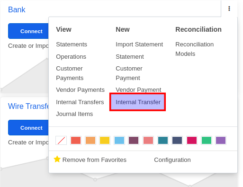This screenshot has width=243, height=187.
Task: Click the Bank journal title link
Action: click(x=17, y=9)
